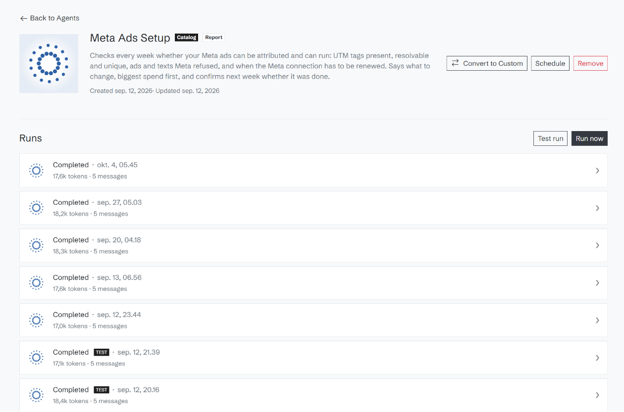Screen dimensions: 624x412
Task: Click the Report badge
Action: [214, 38]
